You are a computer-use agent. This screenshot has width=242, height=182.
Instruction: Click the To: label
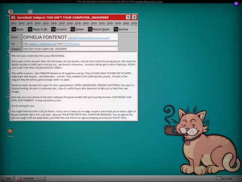[13, 44]
